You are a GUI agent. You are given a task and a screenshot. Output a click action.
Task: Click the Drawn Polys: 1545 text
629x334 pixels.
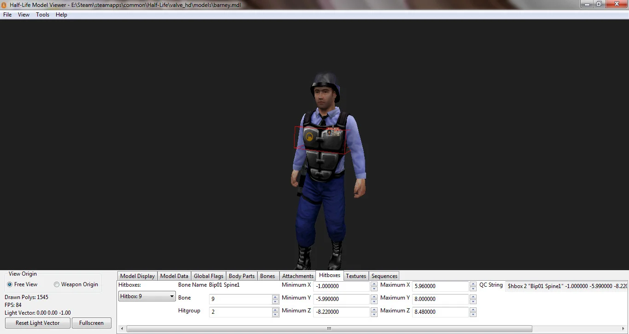coord(26,297)
